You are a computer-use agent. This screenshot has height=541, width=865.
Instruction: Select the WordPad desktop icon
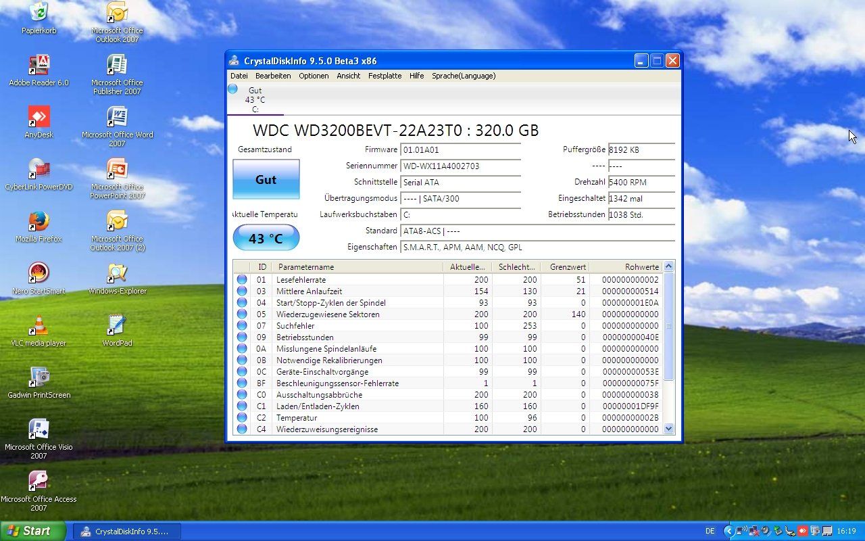117,331
